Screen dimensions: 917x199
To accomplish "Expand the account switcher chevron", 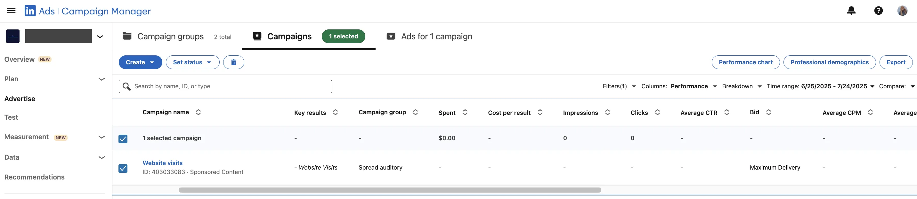I will (100, 36).
